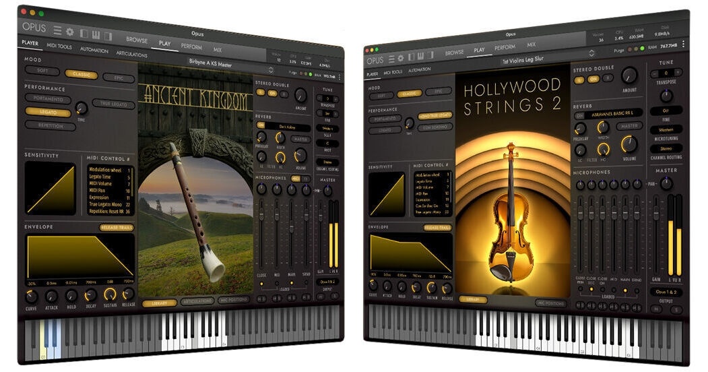Open the Mix tab in right window
This screenshot has width=708, height=372.
coord(531,45)
